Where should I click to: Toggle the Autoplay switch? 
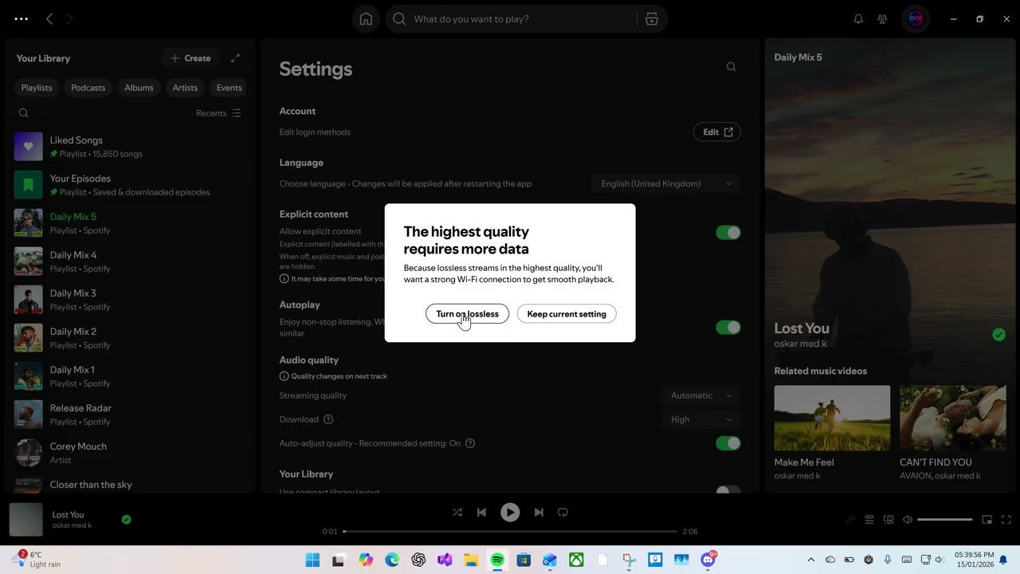click(728, 328)
